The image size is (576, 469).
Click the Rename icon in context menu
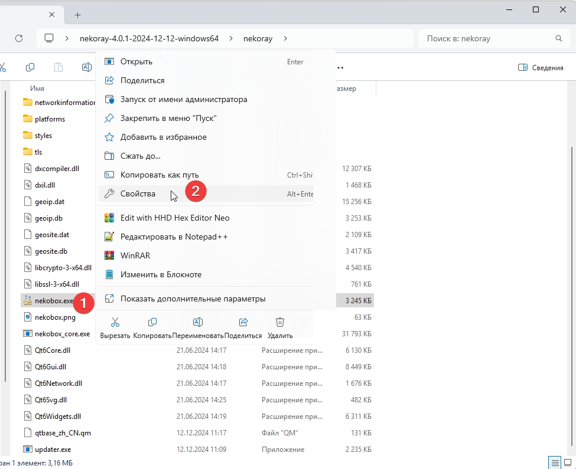(x=198, y=323)
